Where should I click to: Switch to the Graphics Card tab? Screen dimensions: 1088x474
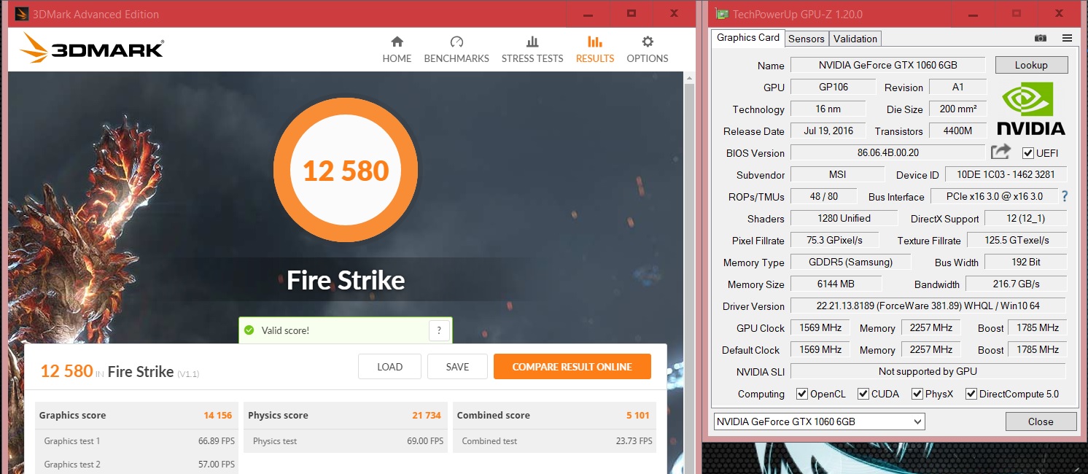point(748,38)
